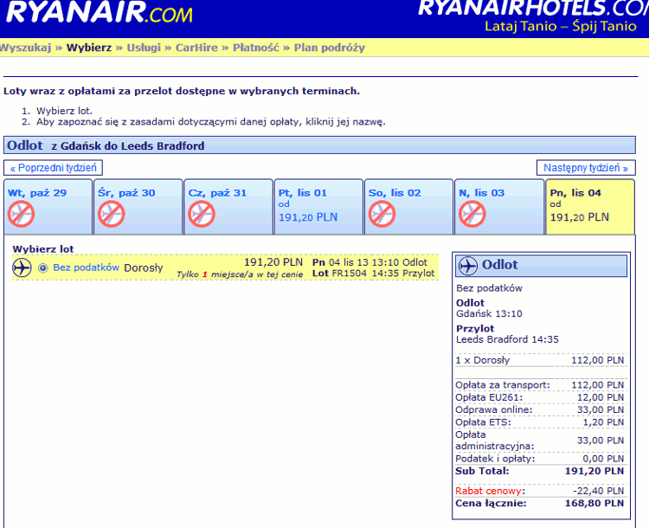The width and height of the screenshot is (649, 528).
Task: Go to Następny tydzień
Action: [586, 168]
